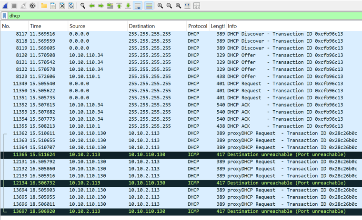Stop the running capture

[14, 6]
